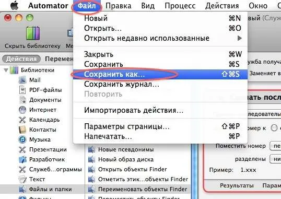Select the Mail category icon

click(x=22, y=80)
